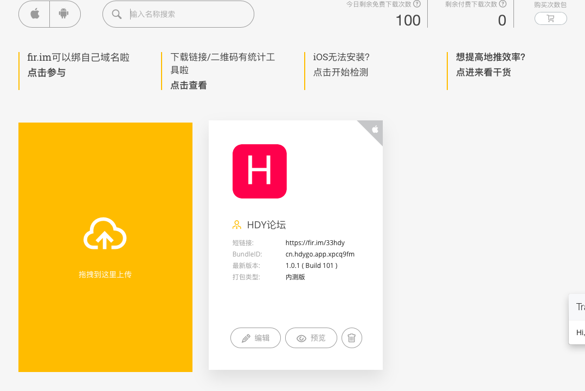Click the cloud upload icon
The width and height of the screenshot is (585, 391).
pyautogui.click(x=105, y=234)
